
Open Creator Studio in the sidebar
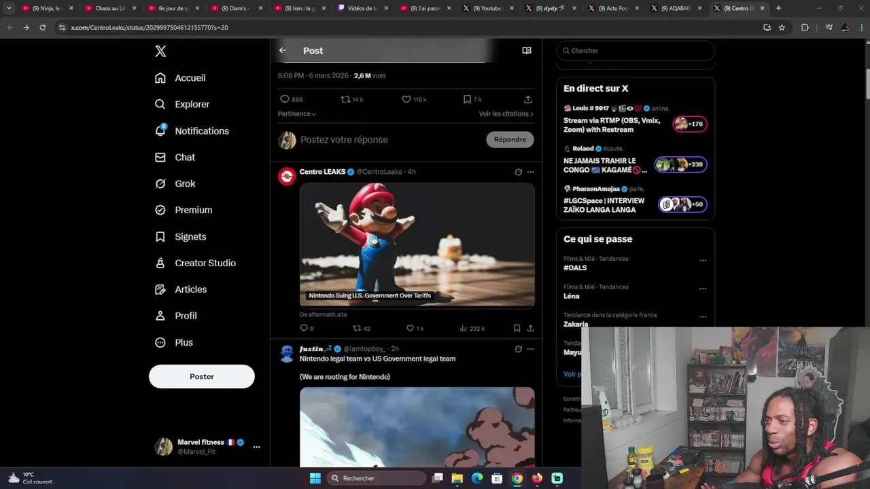pyautogui.click(x=195, y=263)
